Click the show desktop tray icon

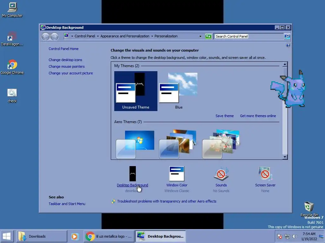[x=321, y=236]
